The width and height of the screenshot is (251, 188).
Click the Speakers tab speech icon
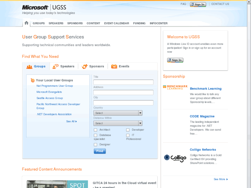(56, 66)
